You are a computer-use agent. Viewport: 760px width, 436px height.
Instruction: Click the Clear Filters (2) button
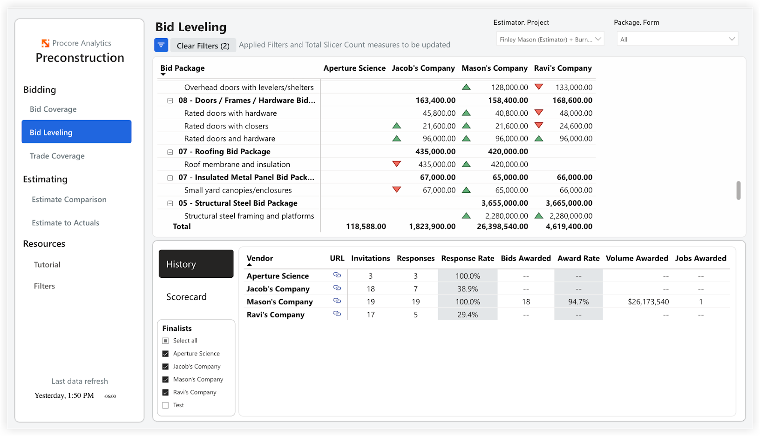(203, 45)
